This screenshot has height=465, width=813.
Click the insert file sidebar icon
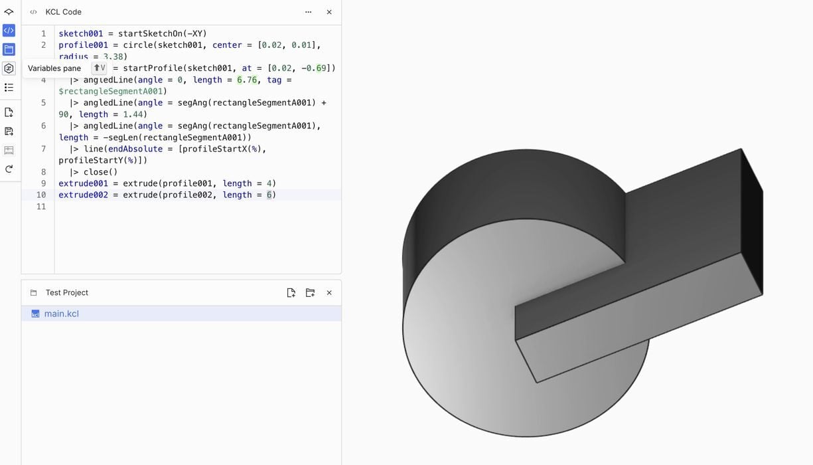9,112
